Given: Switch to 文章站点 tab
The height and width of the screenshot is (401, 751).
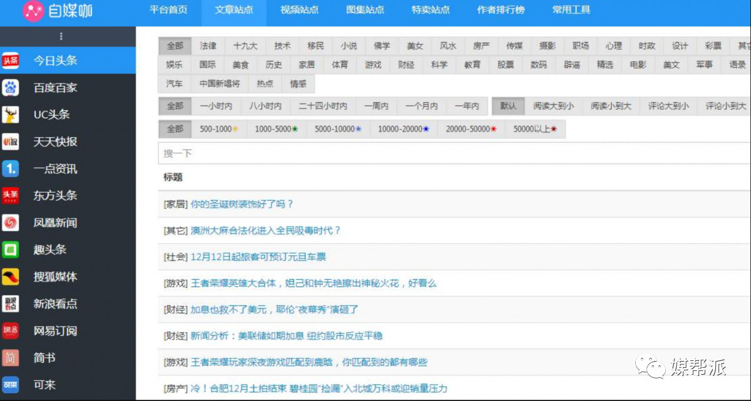Looking at the screenshot, I should pos(233,10).
